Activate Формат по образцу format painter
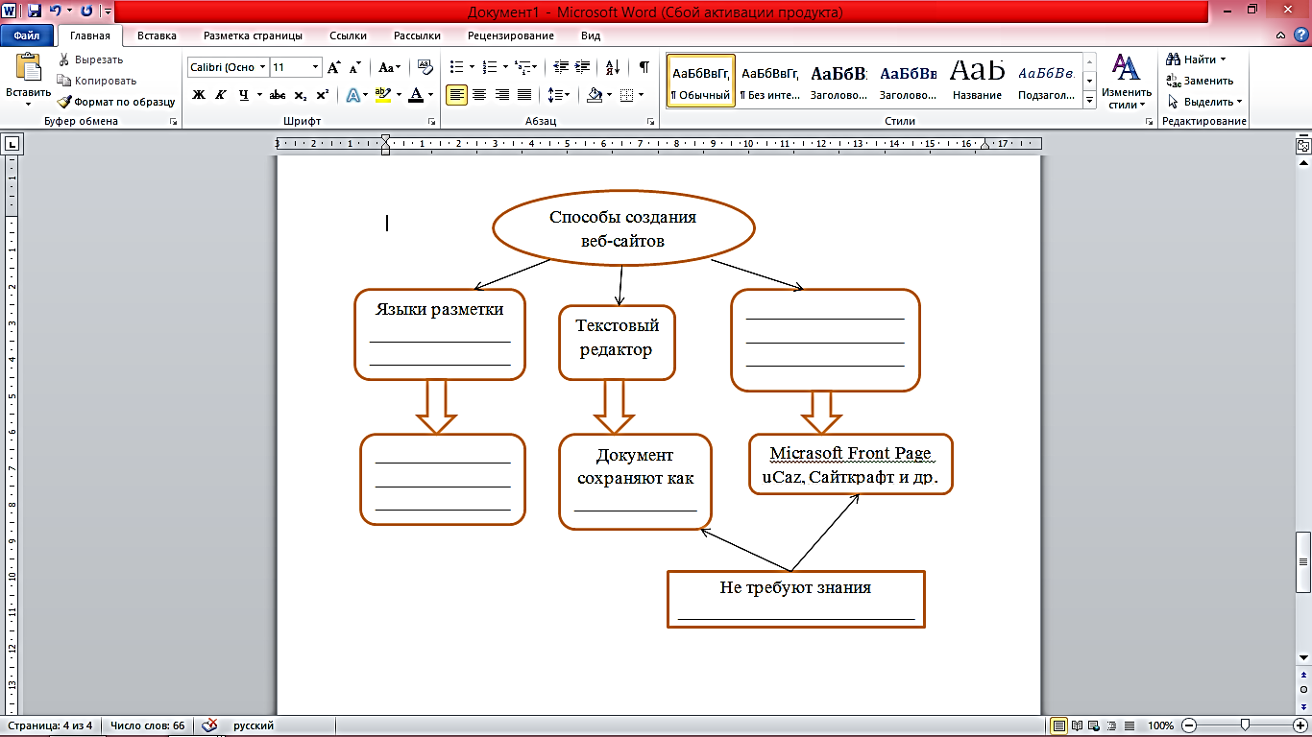Viewport: 1312px width, 737px height. click(x=116, y=101)
